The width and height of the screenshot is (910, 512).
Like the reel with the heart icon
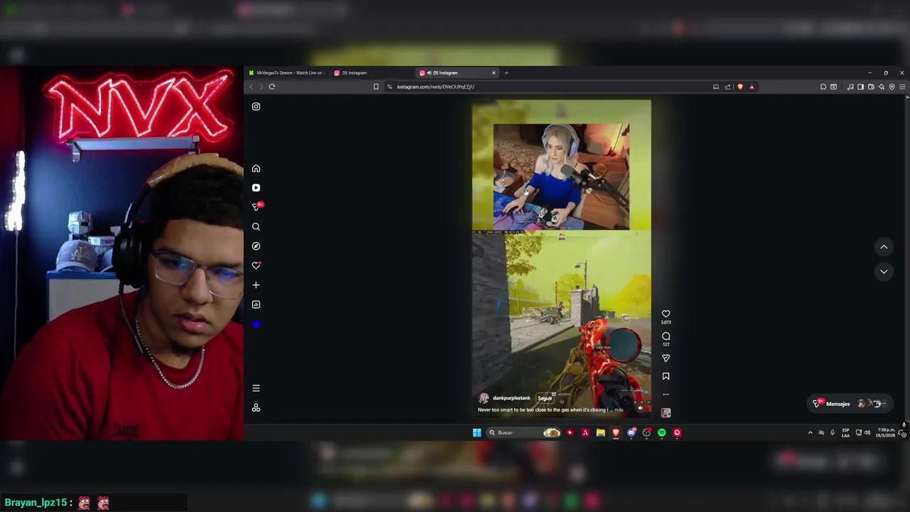pos(666,314)
